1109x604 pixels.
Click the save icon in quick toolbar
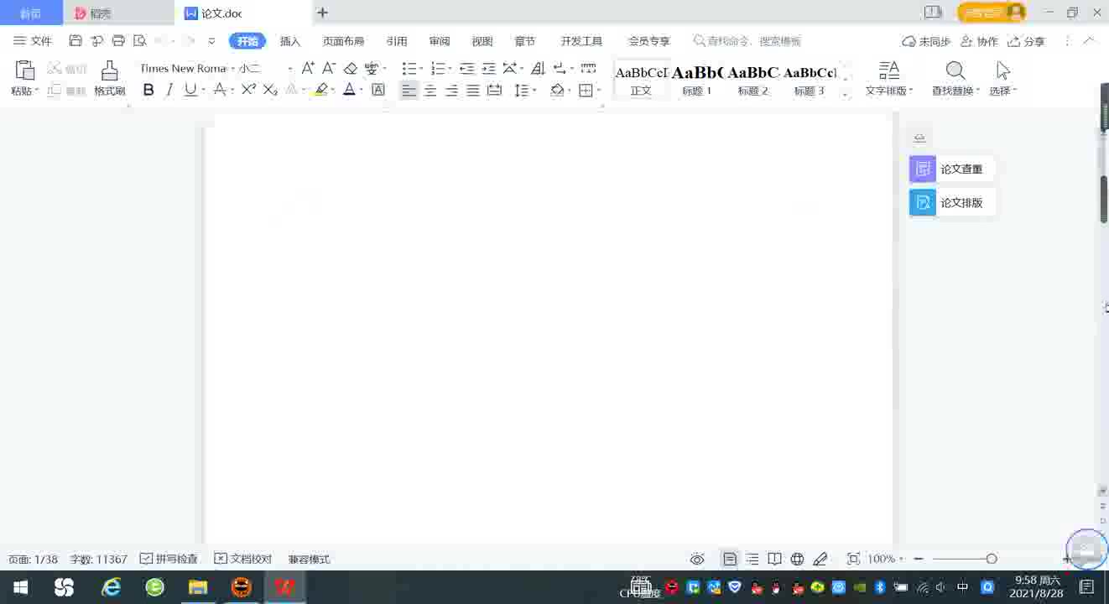[75, 40]
